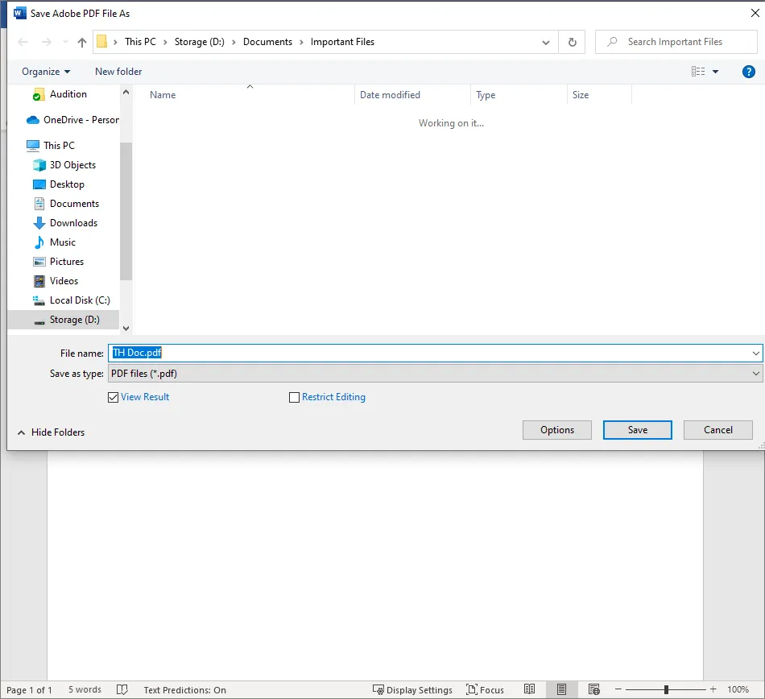The height and width of the screenshot is (699, 765).
Task: Switch to Print Layout view in Word
Action: point(561,689)
